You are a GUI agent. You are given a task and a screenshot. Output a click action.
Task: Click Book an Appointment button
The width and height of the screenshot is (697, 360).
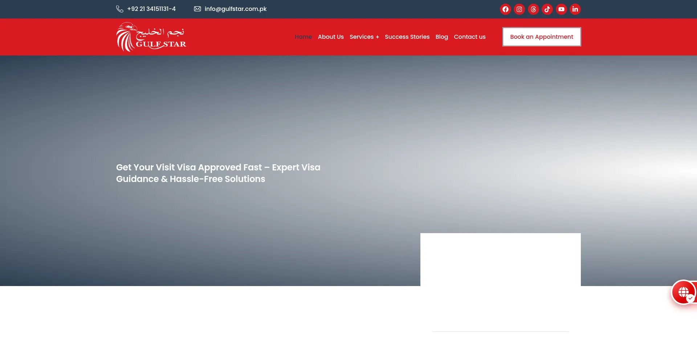point(542,37)
